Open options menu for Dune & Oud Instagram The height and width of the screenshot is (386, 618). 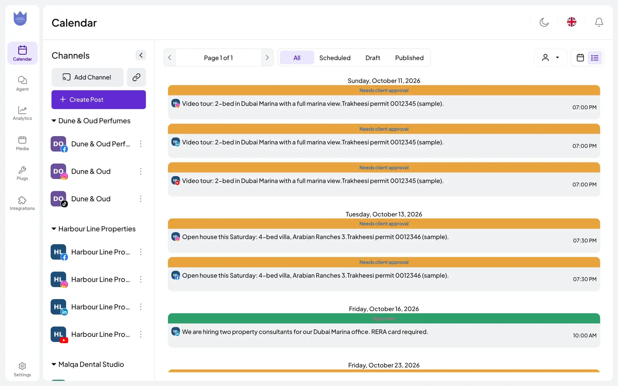141,171
